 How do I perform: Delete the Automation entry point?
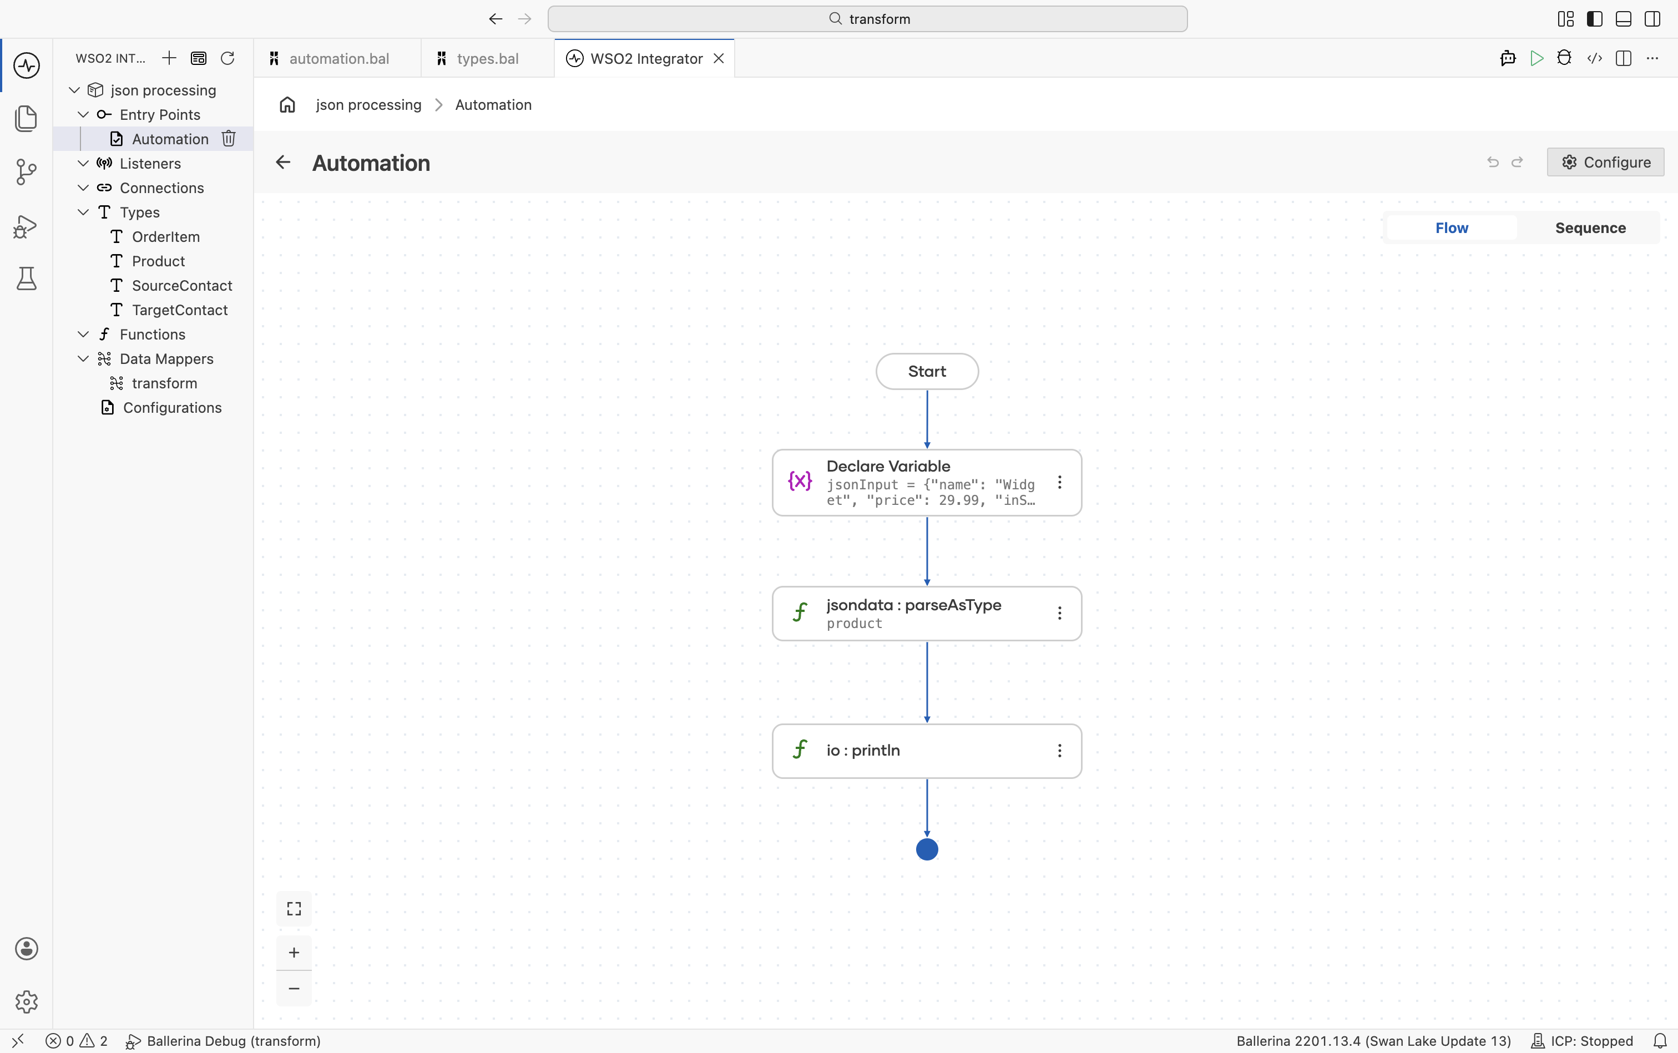point(229,139)
